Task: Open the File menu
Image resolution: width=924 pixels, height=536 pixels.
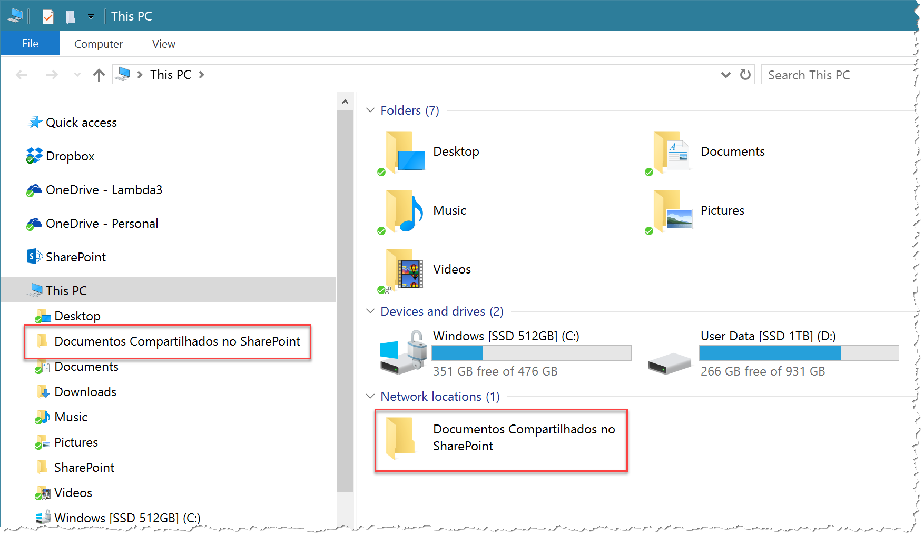Action: click(x=30, y=43)
